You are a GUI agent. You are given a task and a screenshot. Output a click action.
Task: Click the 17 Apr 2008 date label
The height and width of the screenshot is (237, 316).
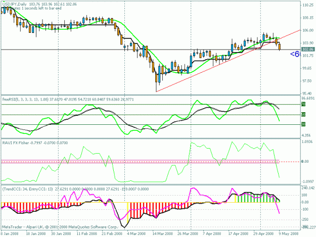point(238,234)
